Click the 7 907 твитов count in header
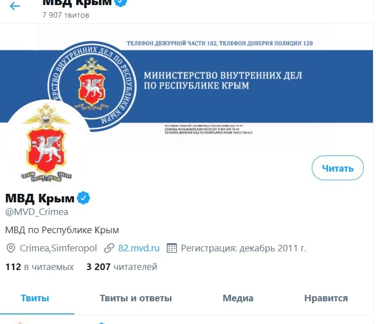 66,15
